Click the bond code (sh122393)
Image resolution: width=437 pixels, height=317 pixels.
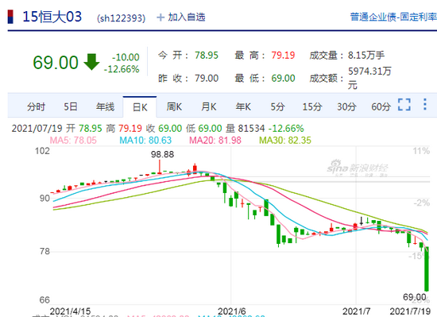(122, 18)
